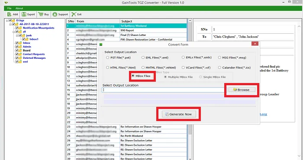Uncheck the Board folder checkbox
This screenshot has height=160, width=303.
17,51
